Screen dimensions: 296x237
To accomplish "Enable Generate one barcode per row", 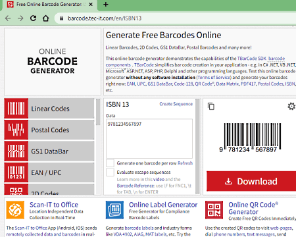I will 110,163.
